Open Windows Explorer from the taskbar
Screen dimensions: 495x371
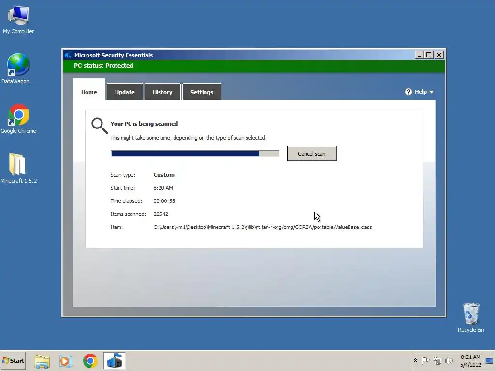[42, 361]
